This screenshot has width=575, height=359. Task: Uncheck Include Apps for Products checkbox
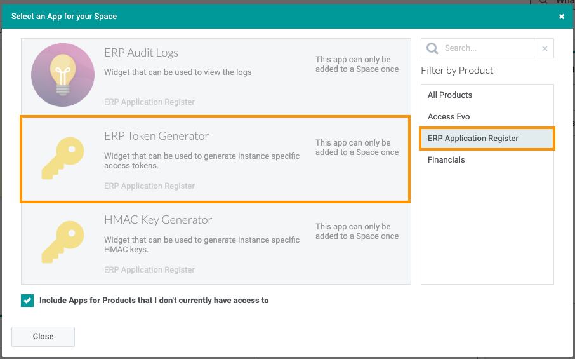[x=27, y=301]
